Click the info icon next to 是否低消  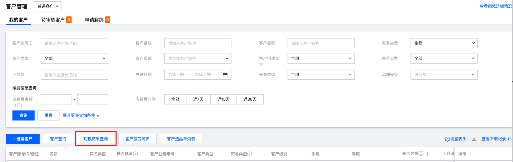click(136, 154)
